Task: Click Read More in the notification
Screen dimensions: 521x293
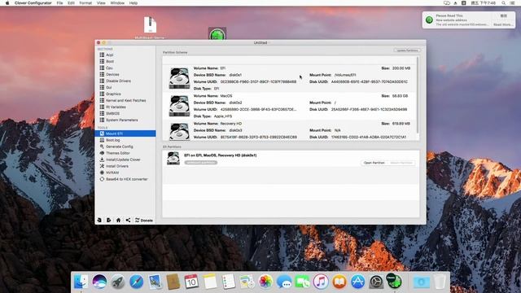Action: [x=502, y=24]
